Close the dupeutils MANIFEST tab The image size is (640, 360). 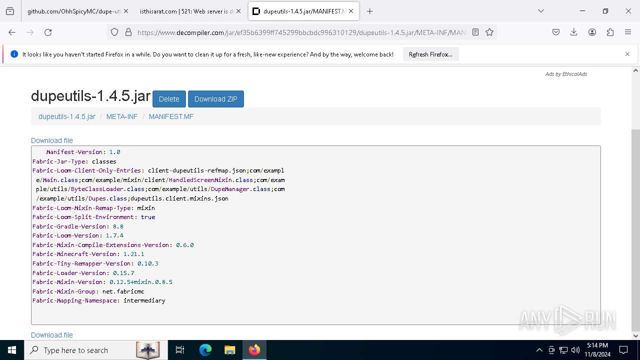tap(351, 11)
